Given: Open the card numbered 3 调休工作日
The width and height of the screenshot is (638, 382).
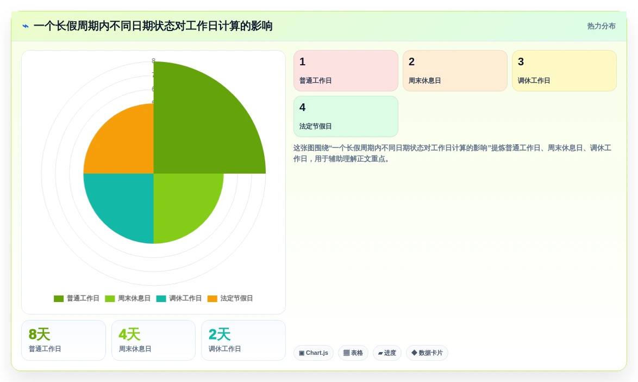Looking at the screenshot, I should click(x=564, y=71).
